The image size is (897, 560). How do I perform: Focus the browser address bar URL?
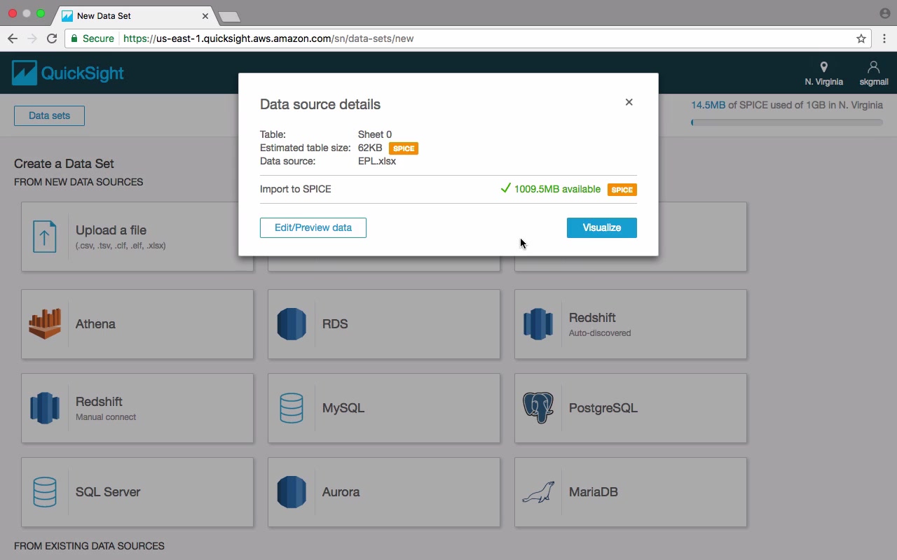click(x=268, y=38)
